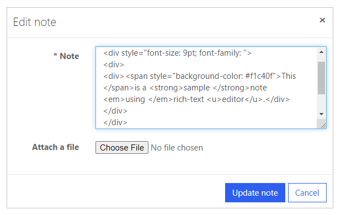
Task: Click the Choose File button
Action: pyautogui.click(x=122, y=148)
